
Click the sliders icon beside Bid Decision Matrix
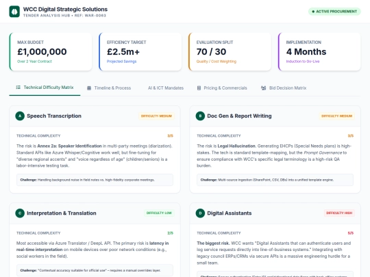tap(263, 88)
